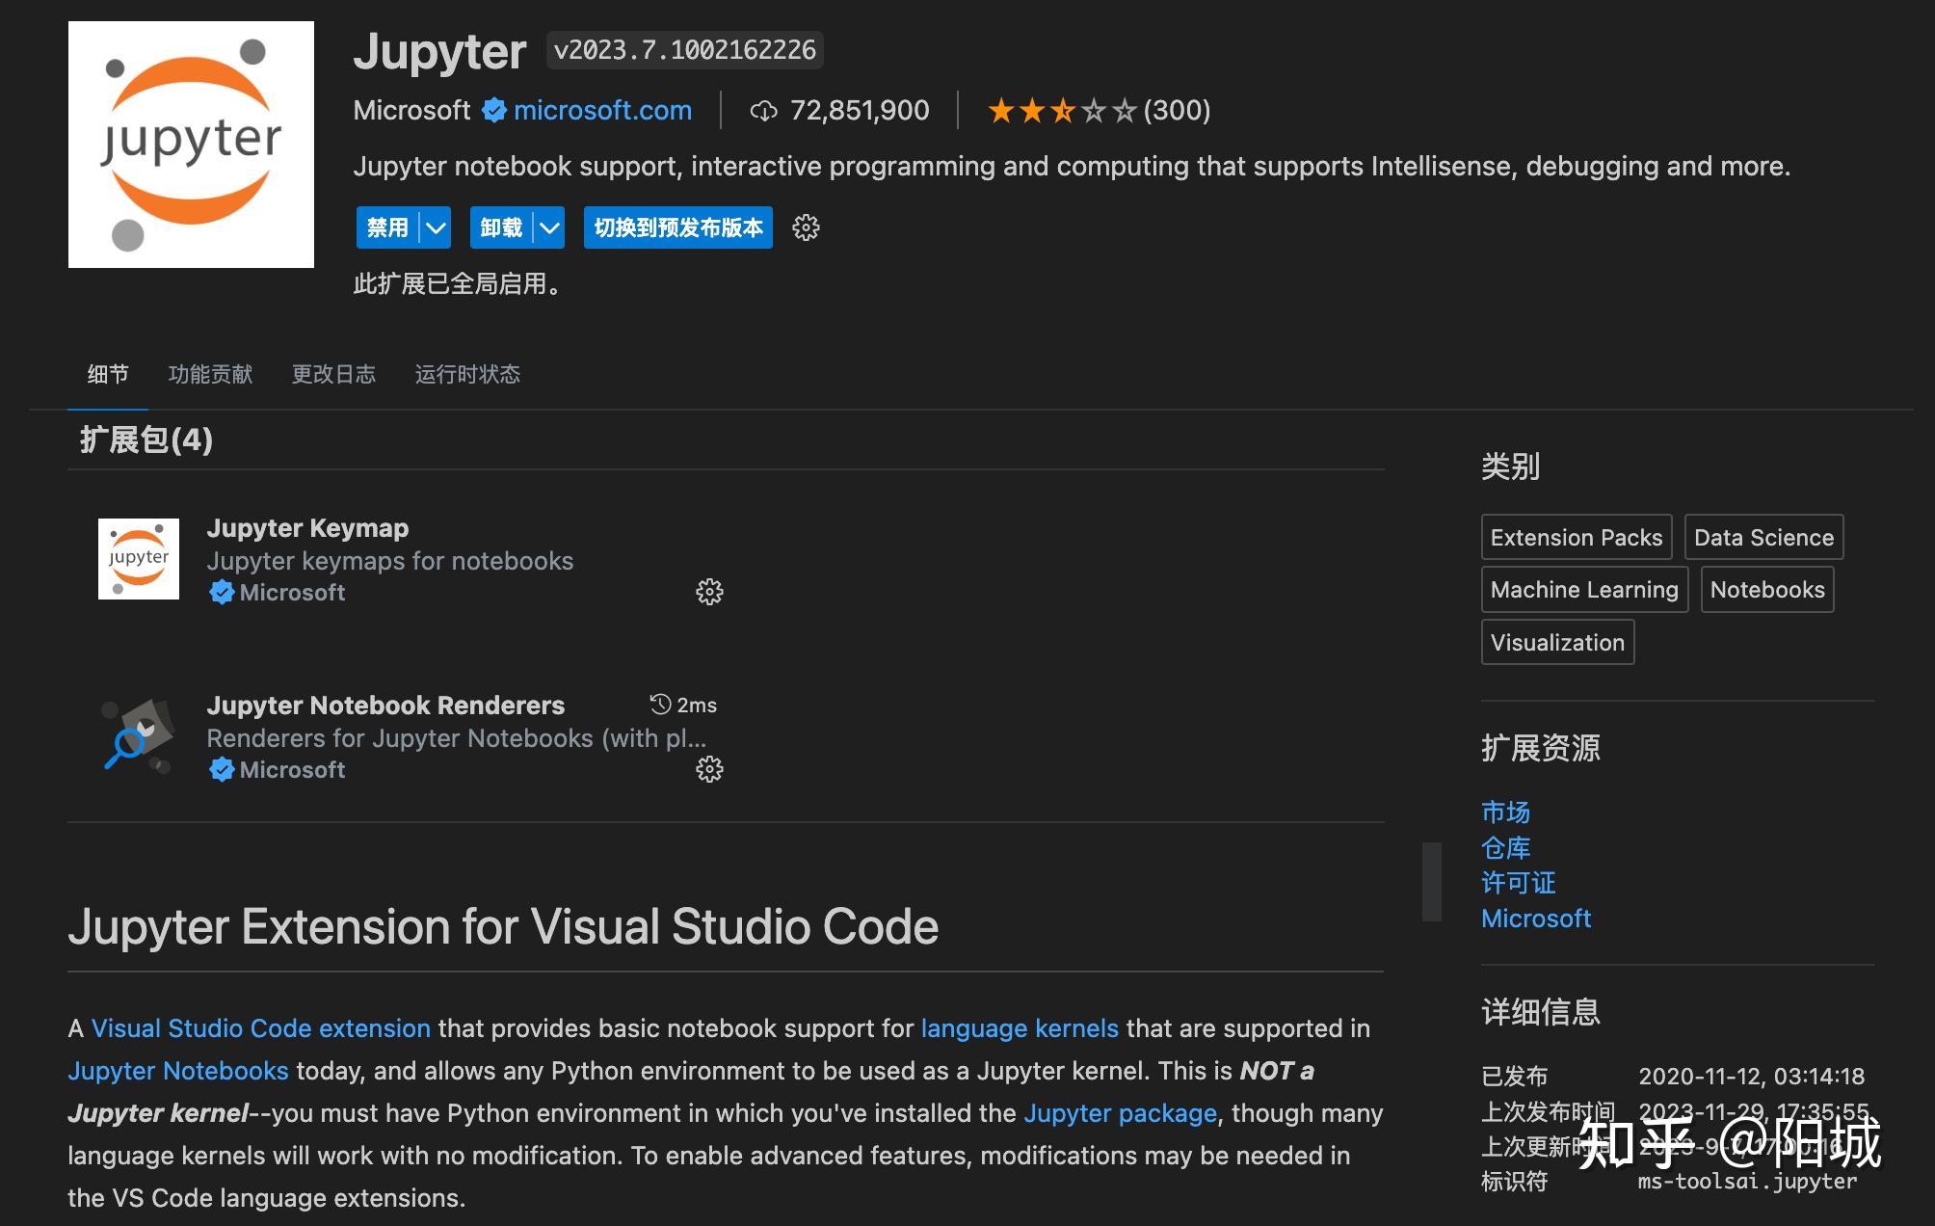Select the Machine Learning category tag
The width and height of the screenshot is (1935, 1226).
click(1583, 589)
